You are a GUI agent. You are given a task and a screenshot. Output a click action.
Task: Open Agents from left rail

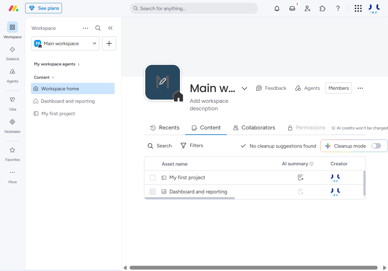(x=12, y=76)
